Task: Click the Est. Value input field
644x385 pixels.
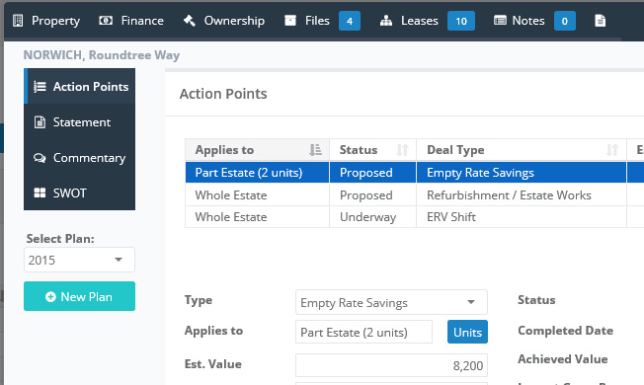Action: click(391, 365)
